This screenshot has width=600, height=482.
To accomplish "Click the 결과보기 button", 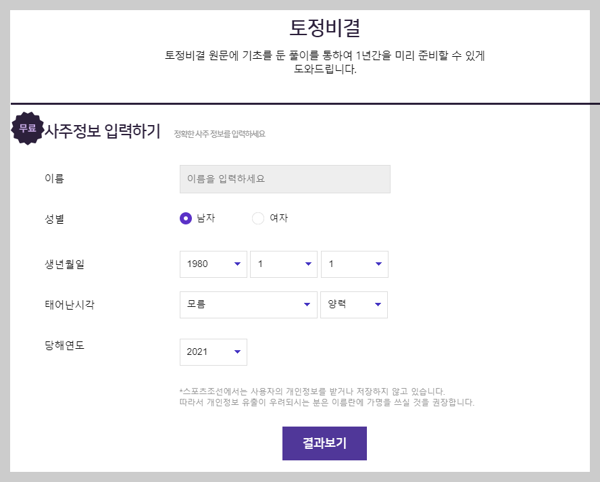I will pyautogui.click(x=324, y=443).
